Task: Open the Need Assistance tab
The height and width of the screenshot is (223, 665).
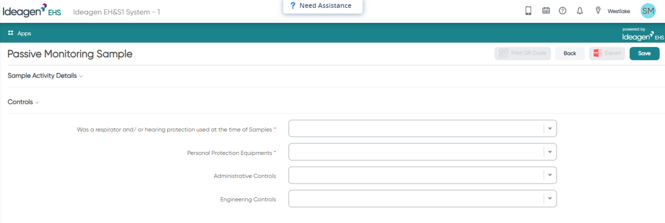Action: point(323,6)
